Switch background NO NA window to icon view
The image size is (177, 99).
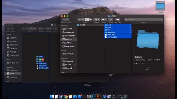[x=24, y=29]
